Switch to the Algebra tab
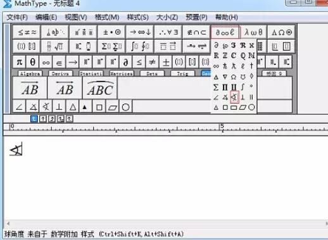328x240 pixels. pyautogui.click(x=30, y=73)
